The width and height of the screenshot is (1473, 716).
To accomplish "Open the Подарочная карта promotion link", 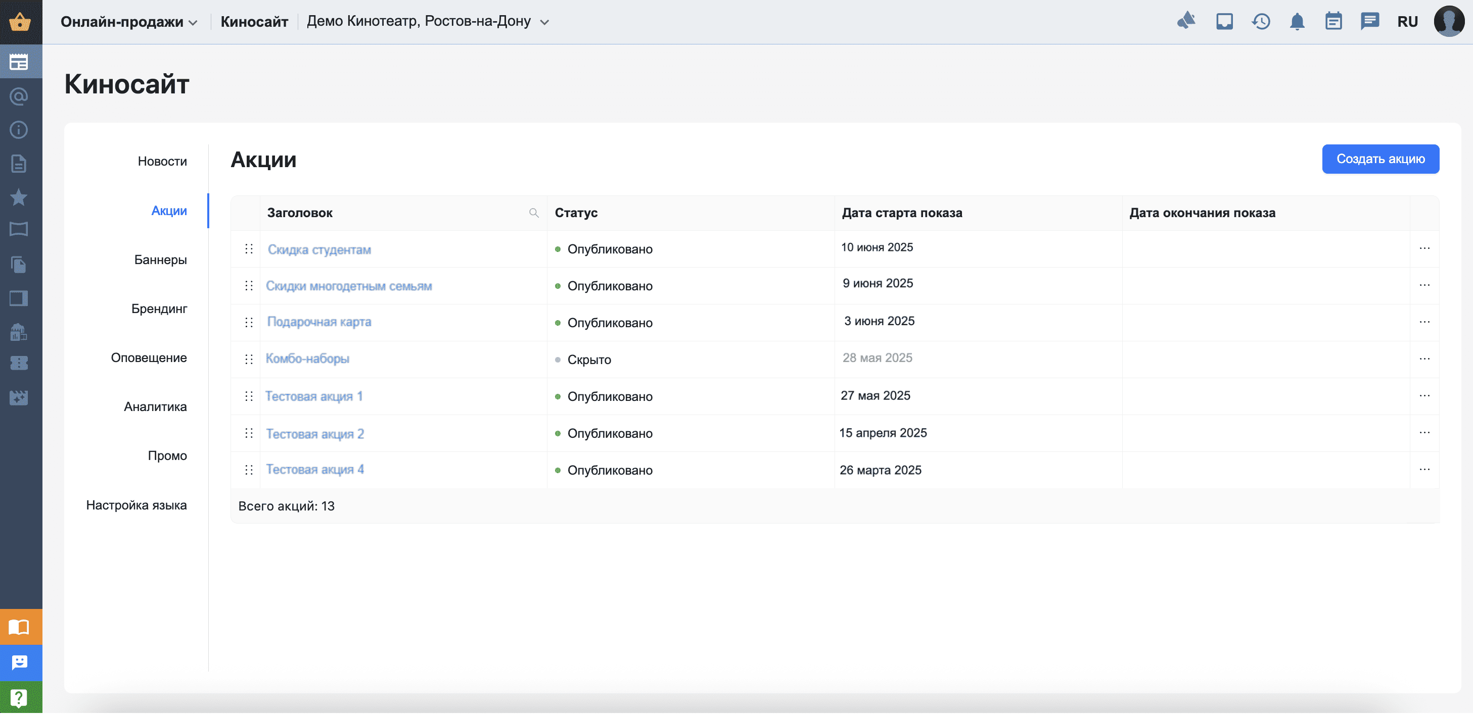I will coord(319,322).
